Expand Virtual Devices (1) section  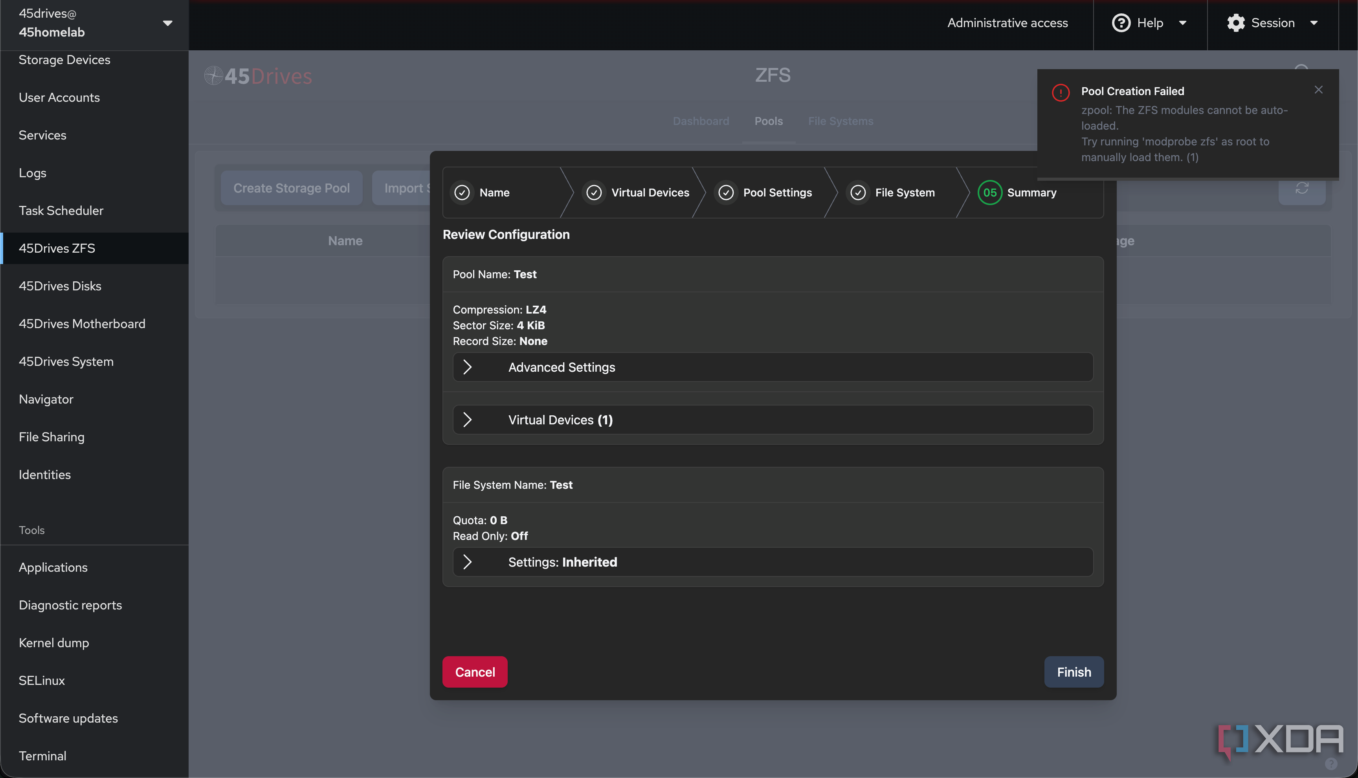point(773,420)
